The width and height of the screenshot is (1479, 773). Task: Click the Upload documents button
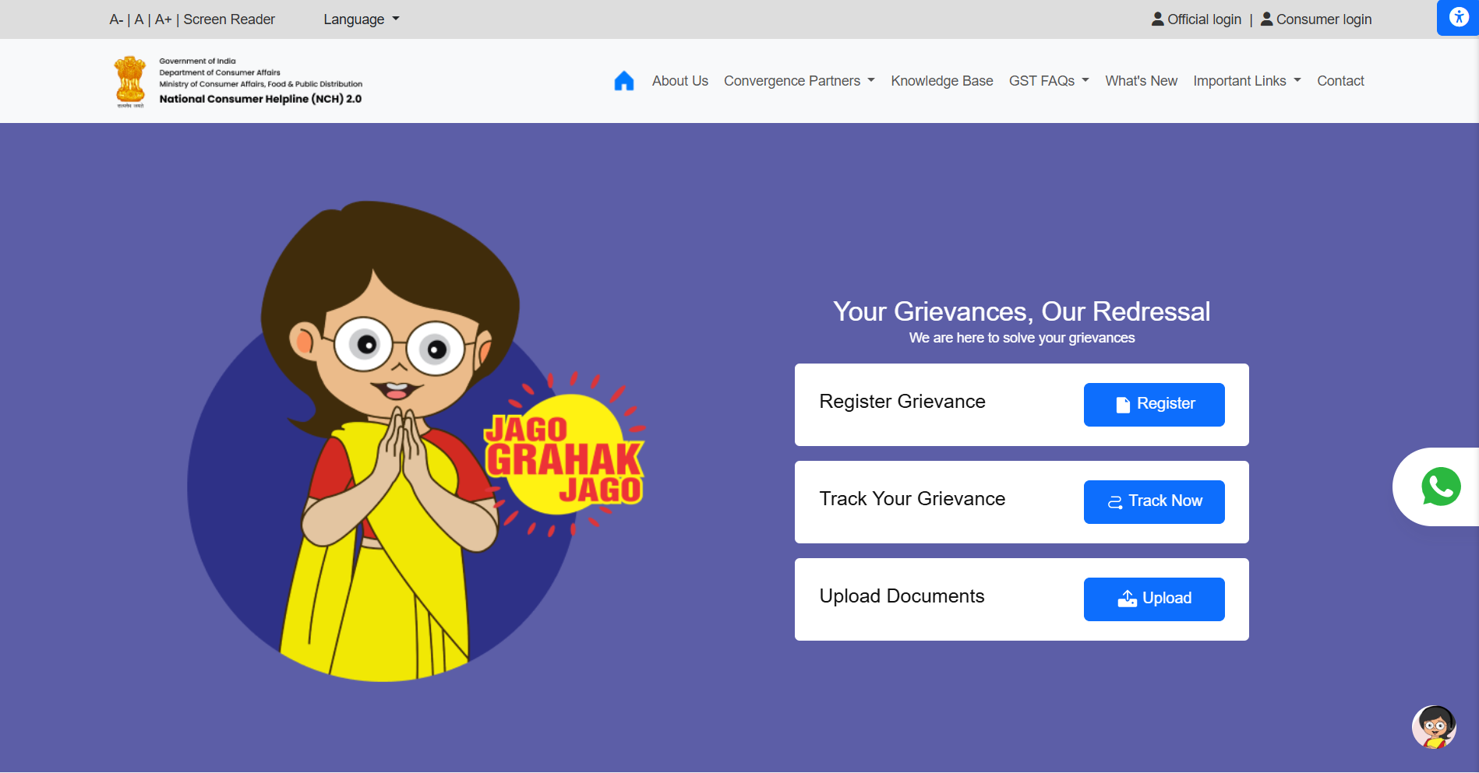coord(1153,599)
